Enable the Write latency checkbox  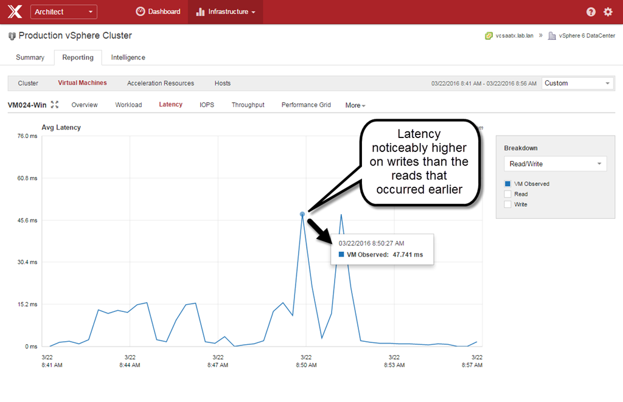pyautogui.click(x=507, y=204)
